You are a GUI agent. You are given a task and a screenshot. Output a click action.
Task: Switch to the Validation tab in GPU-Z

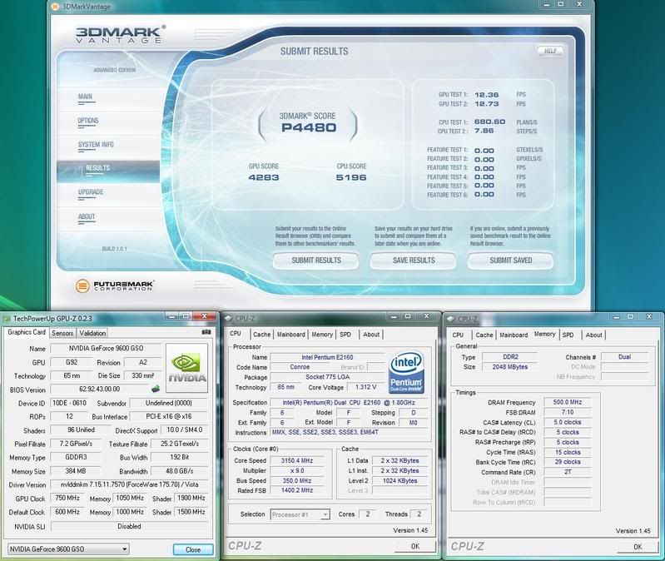point(92,333)
